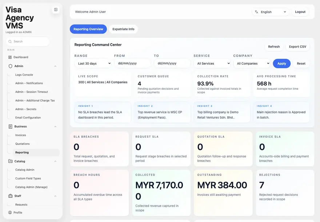Click the Rejections count 7
The image size is (320, 222).
[x=261, y=185]
